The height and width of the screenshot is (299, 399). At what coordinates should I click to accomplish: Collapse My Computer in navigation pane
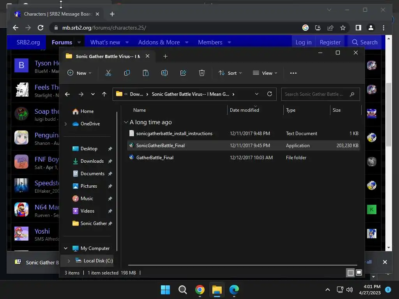[x=65, y=248]
